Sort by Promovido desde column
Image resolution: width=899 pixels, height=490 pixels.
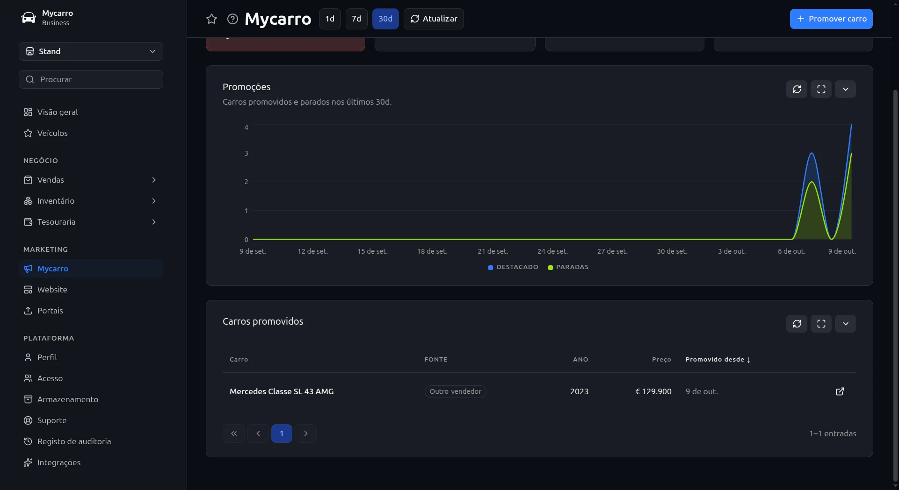(718, 359)
